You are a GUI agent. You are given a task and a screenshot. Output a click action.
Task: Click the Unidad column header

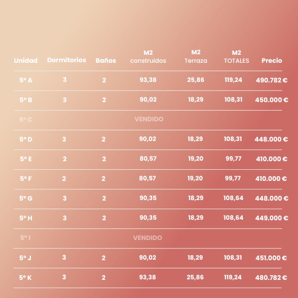click(26, 61)
